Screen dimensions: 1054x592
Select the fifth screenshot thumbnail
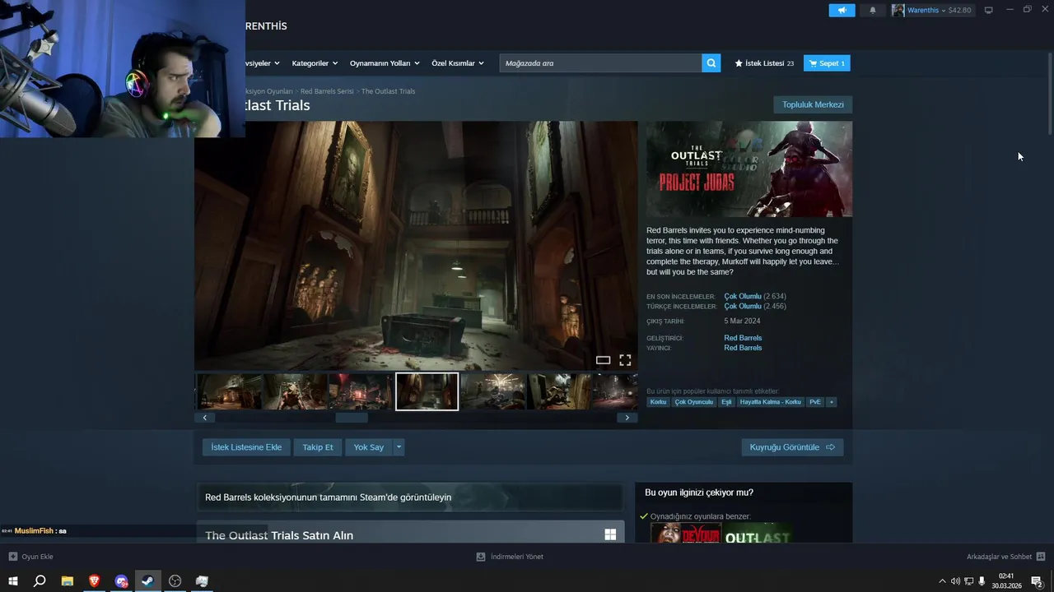(x=492, y=391)
